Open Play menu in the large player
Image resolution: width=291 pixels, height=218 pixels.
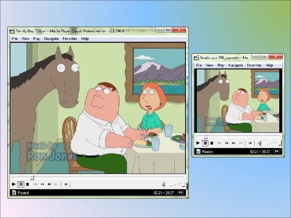[x=36, y=39]
